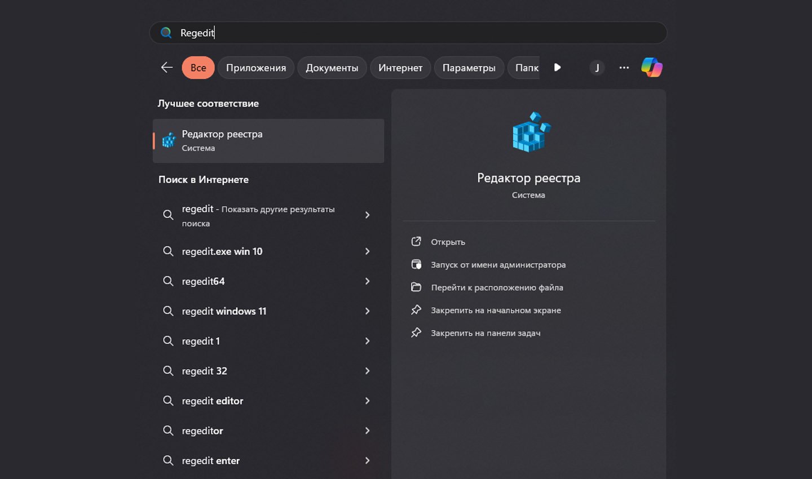This screenshot has width=812, height=479.
Task: Click the J account avatar
Action: click(x=597, y=68)
